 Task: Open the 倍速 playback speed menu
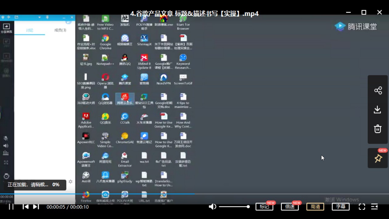click(x=290, y=207)
